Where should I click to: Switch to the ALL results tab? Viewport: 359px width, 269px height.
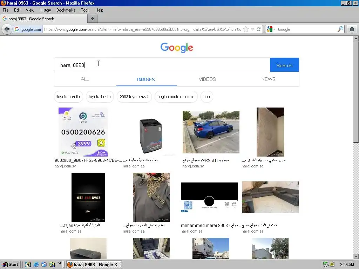point(85,79)
